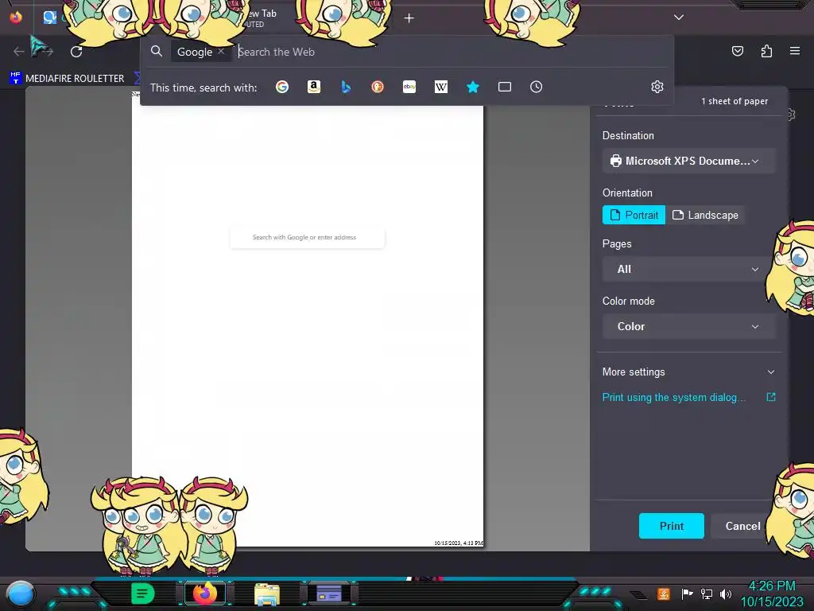The image size is (814, 611).
Task: Search with Wikipedia one-off icon
Action: (x=440, y=87)
